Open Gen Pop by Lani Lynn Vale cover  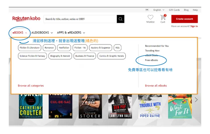pyautogui.click(x=120, y=106)
